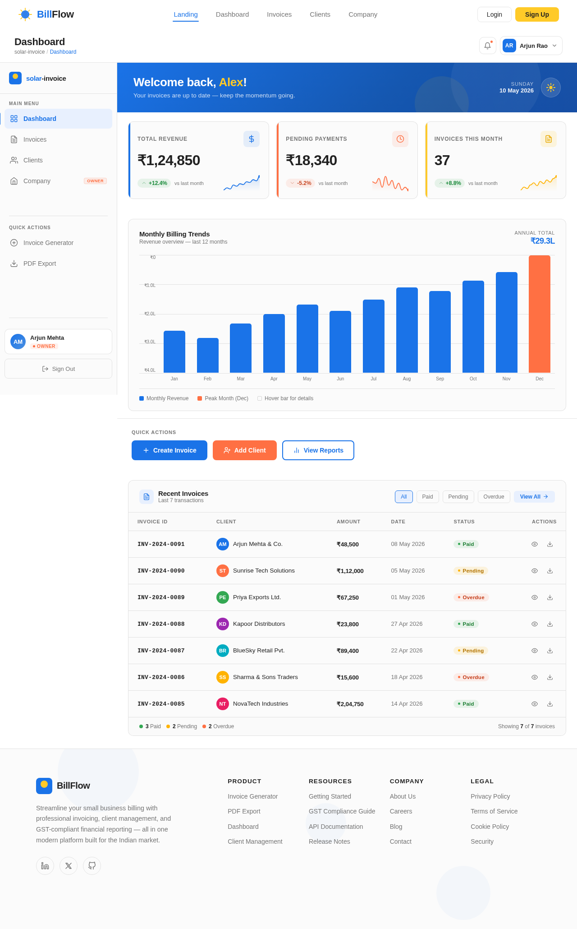Screen dimensions: 577x929
Task: Open the Company tab in top navigation
Action: (x=363, y=14)
